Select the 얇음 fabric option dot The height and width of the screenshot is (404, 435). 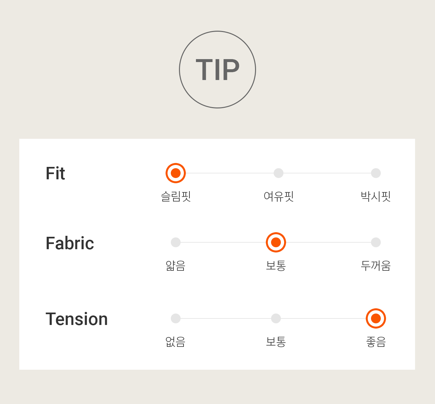point(176,242)
